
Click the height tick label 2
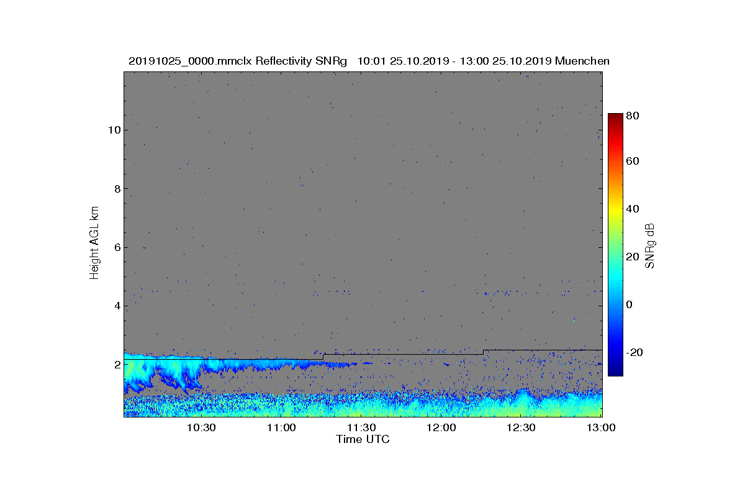(x=117, y=364)
